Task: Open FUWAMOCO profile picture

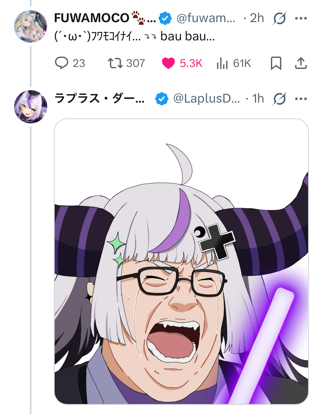Action: coord(31,26)
